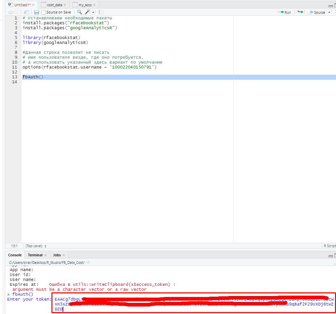Open the (Top Level) scope selector
The height and width of the screenshot is (314, 336).
[x=36, y=246]
